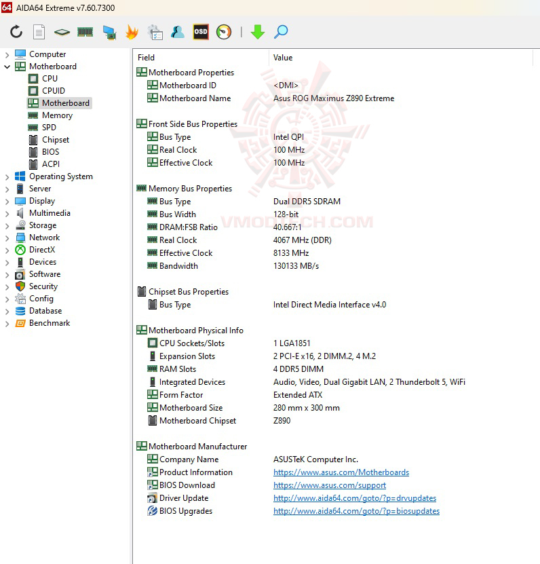
Task: Open the memory module toolbar icon
Action: click(x=85, y=32)
